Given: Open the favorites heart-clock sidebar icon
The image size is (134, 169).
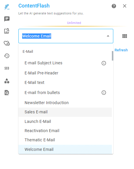Looking at the screenshot, I should click(7, 43).
